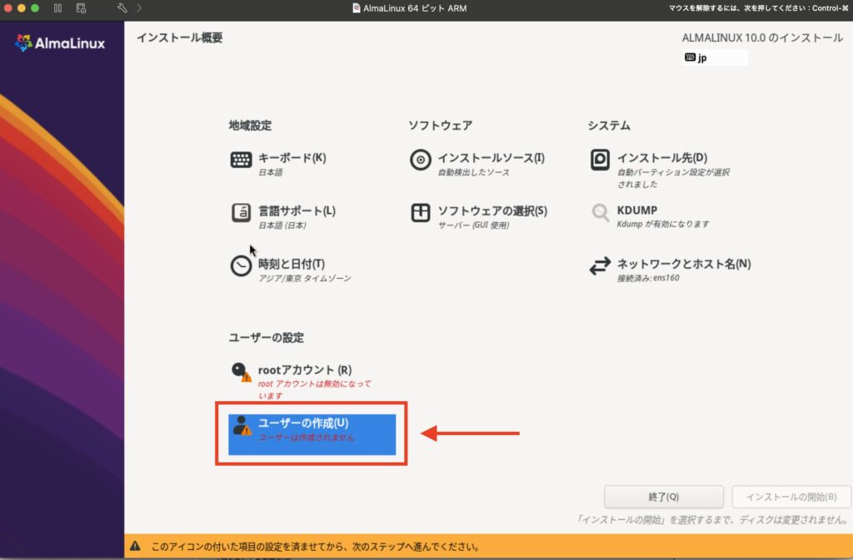Open KDUMP via its magnifier icon

[x=600, y=212]
